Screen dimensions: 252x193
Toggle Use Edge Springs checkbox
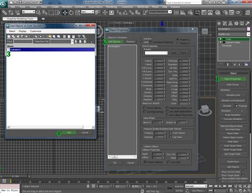[145, 111]
